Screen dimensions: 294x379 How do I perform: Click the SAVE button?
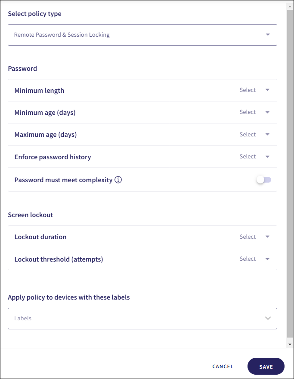tap(266, 366)
